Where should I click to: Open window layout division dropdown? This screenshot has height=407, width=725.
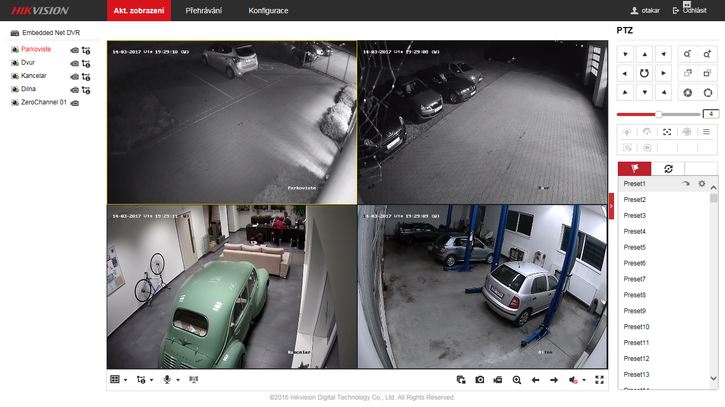click(x=125, y=380)
